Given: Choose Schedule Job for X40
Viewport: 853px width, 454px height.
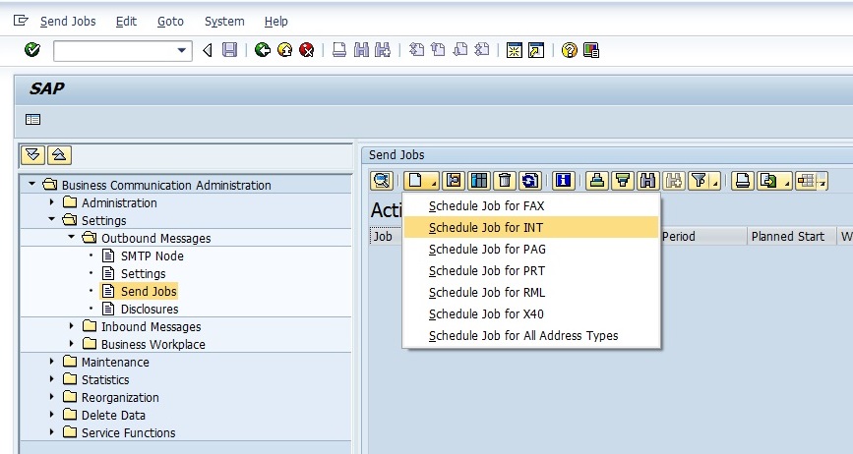Looking at the screenshot, I should pyautogui.click(x=531, y=314).
